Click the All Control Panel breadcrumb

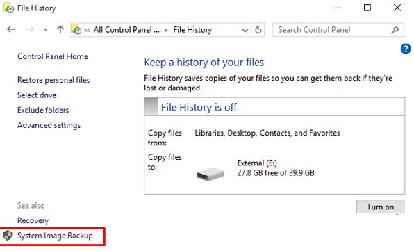[x=126, y=30]
